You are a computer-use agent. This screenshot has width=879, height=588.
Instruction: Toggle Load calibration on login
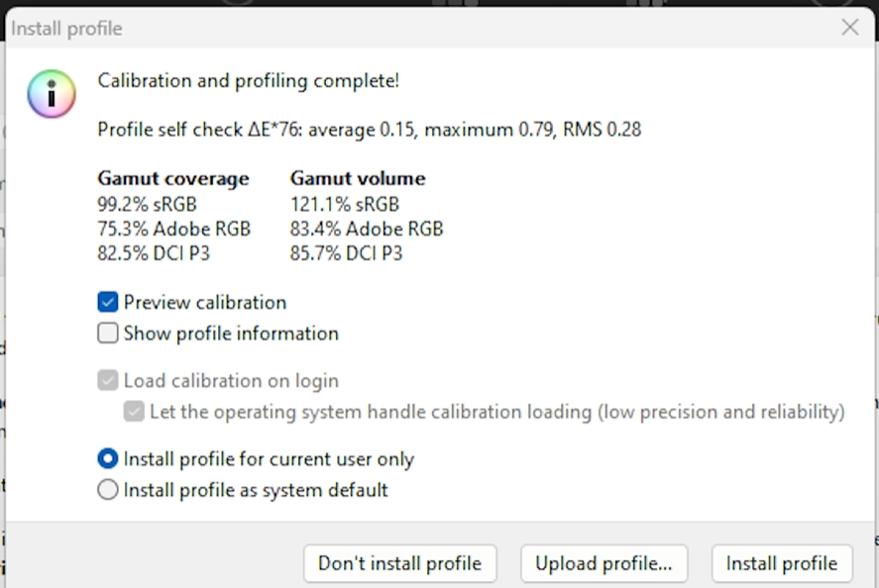click(x=108, y=380)
